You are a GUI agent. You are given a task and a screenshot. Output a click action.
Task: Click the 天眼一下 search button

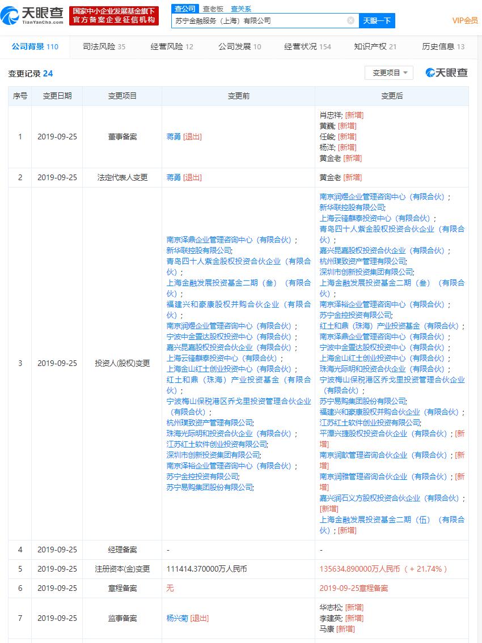click(x=377, y=20)
